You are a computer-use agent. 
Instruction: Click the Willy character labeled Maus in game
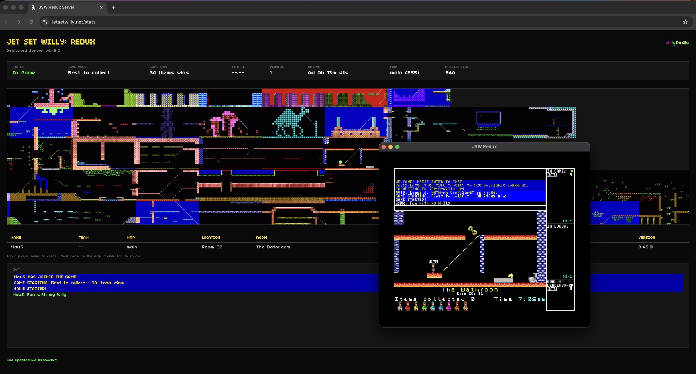(433, 268)
